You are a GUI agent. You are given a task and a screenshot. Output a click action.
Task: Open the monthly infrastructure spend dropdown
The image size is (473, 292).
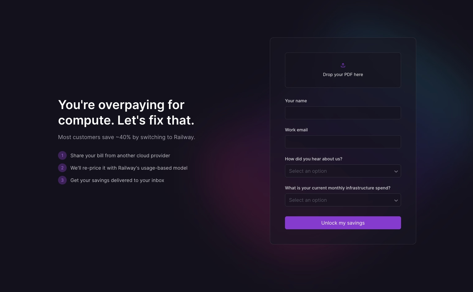point(343,200)
